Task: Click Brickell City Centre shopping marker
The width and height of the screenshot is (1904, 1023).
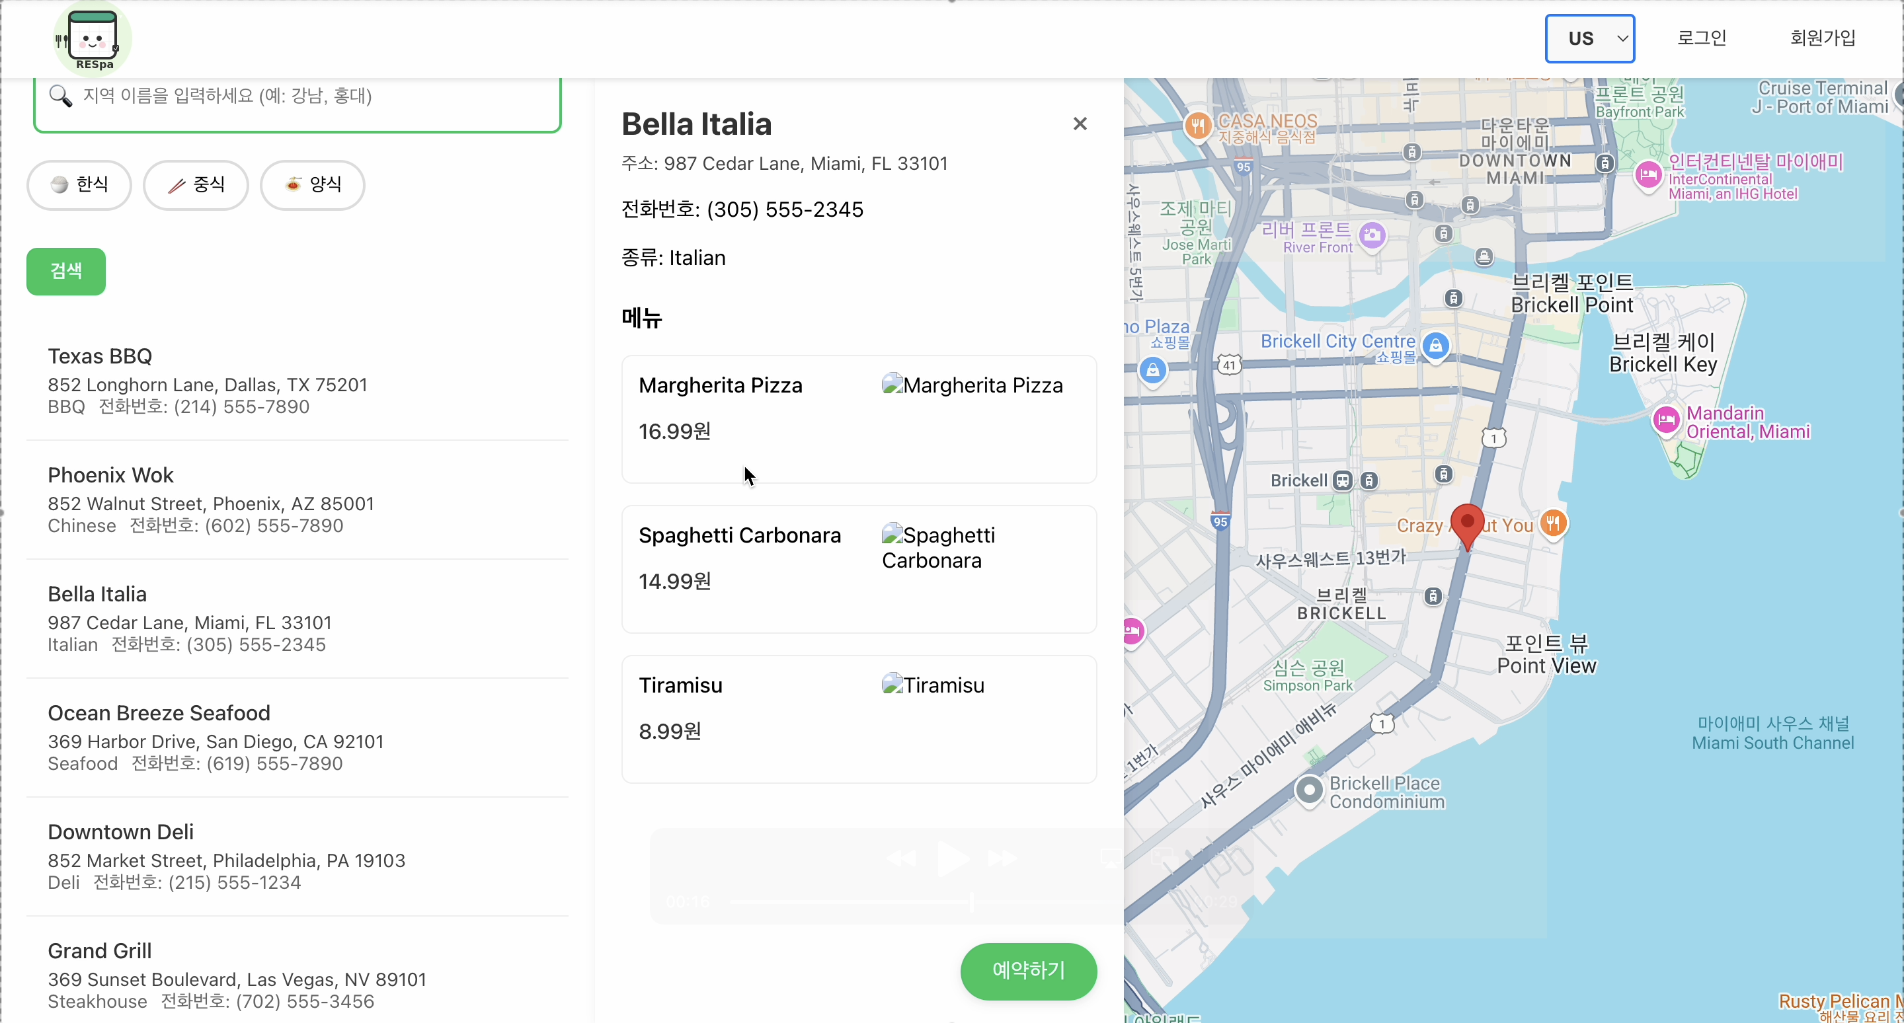Action: pyautogui.click(x=1435, y=345)
